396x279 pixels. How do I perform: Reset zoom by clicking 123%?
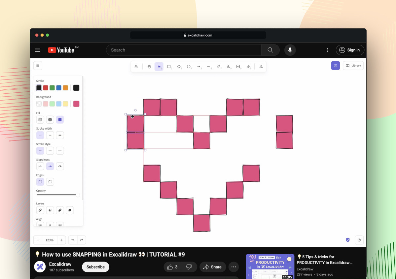pos(50,240)
